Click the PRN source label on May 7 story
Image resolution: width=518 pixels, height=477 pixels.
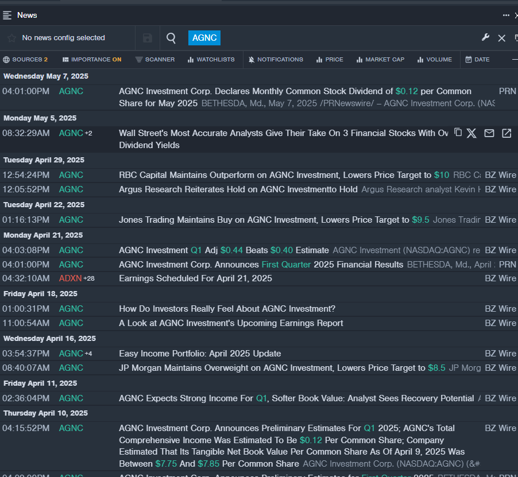(x=508, y=91)
